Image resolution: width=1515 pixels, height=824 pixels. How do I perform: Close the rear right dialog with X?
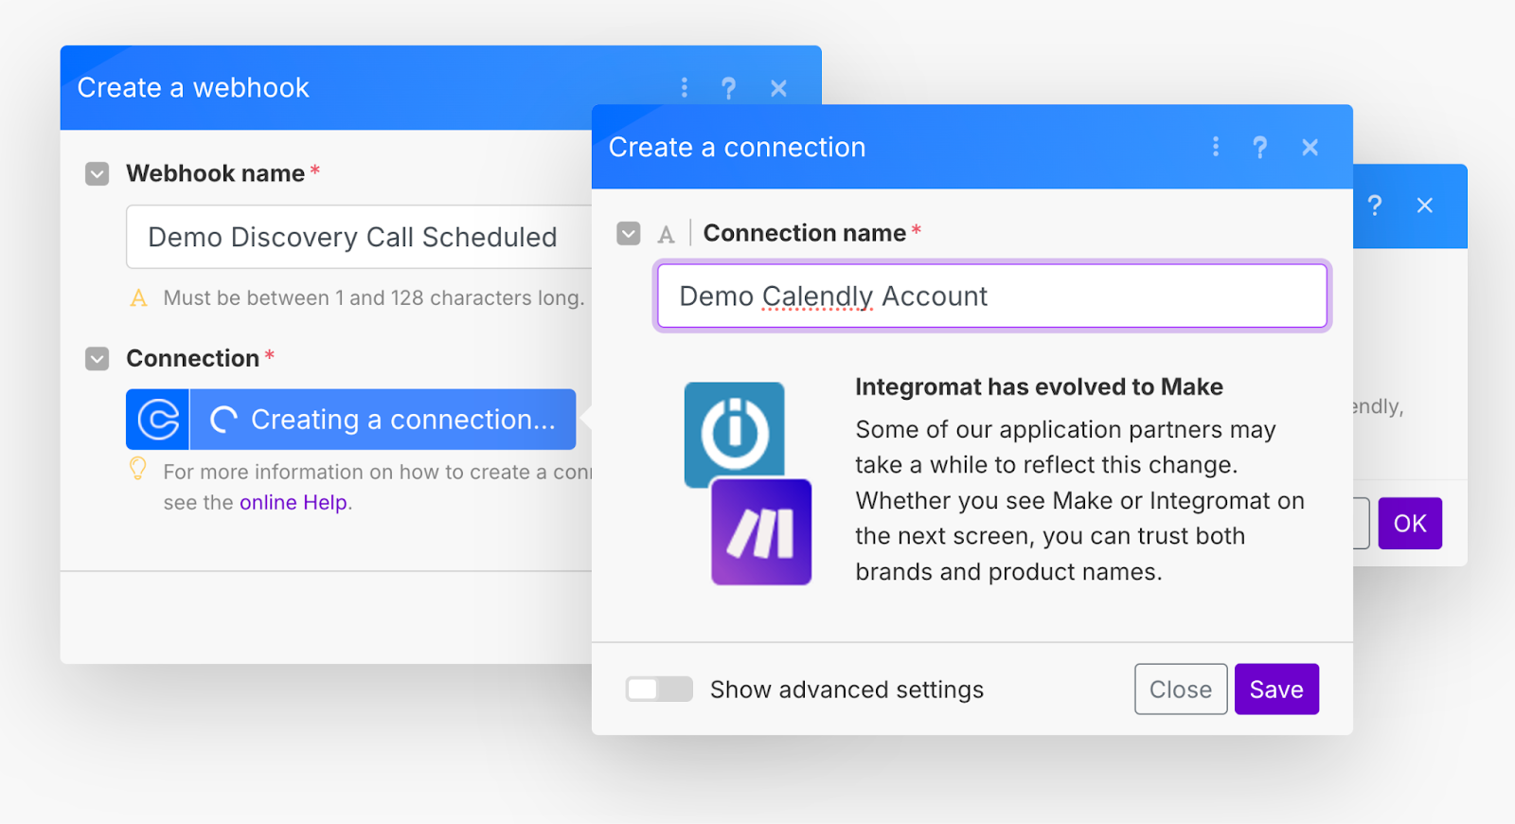point(1424,206)
